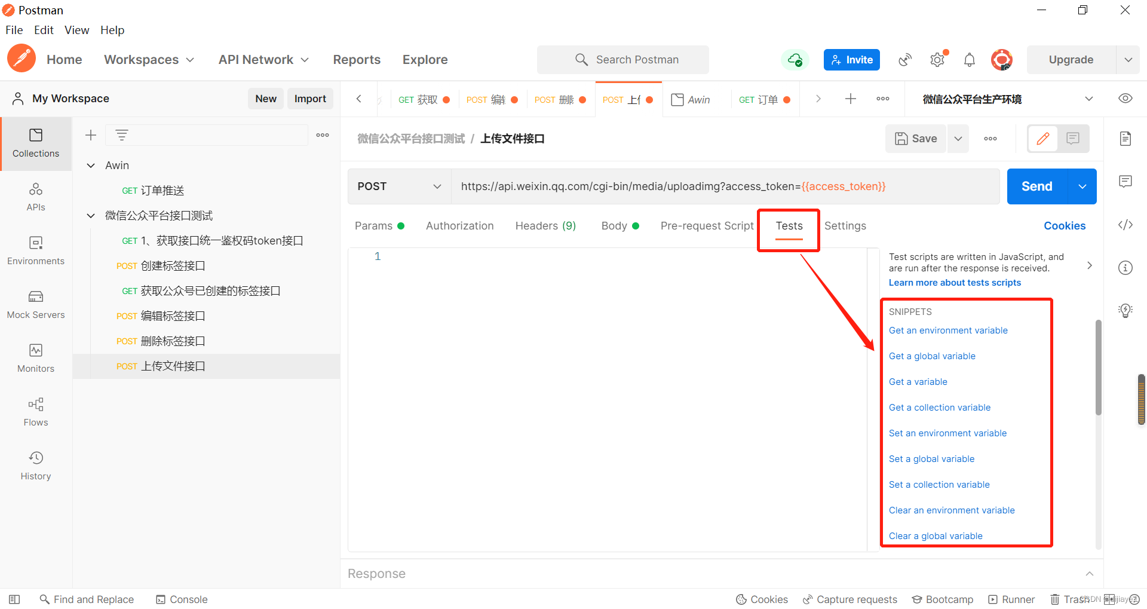1147x609 pixels.
Task: Insert the Set a global variable snippet
Action: [931, 459]
